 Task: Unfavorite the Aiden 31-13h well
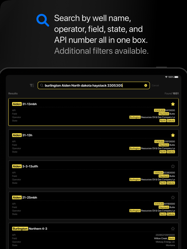(173, 135)
